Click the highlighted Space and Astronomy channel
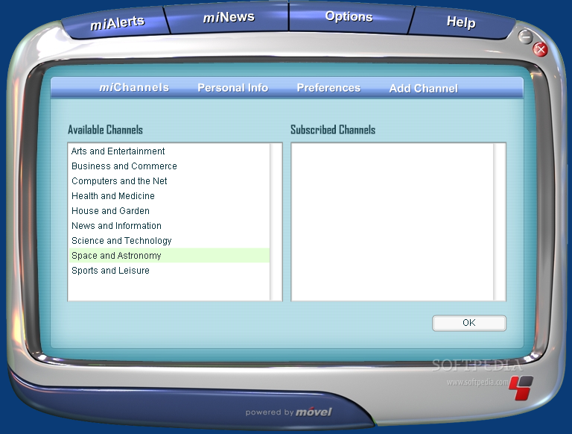 pyautogui.click(x=169, y=256)
